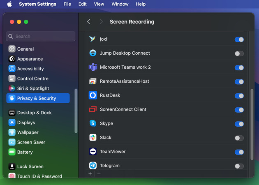Select the RemoteAssistanceHost label

(x=125, y=81)
